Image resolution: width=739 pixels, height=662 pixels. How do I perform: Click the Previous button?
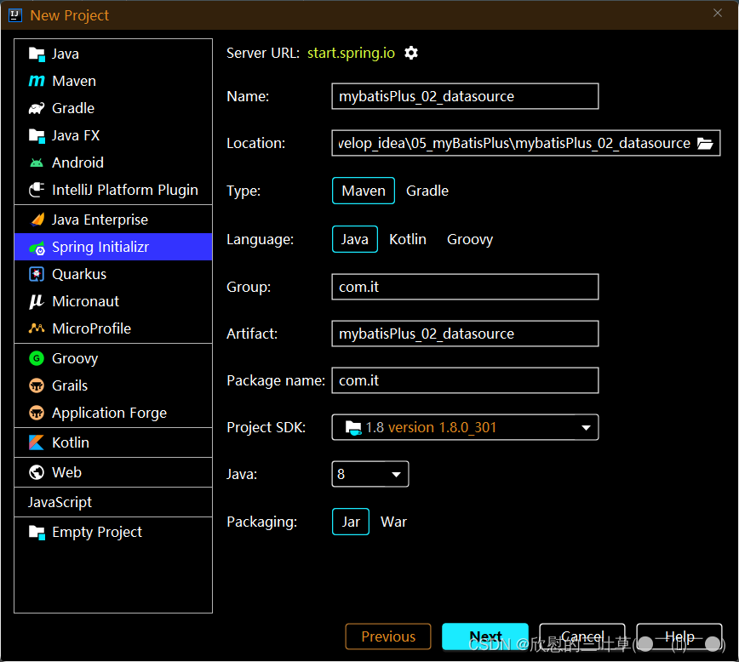(x=388, y=636)
